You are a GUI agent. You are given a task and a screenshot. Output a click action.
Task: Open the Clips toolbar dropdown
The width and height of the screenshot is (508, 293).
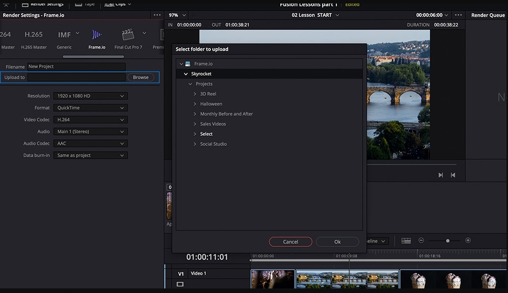[x=118, y=4]
